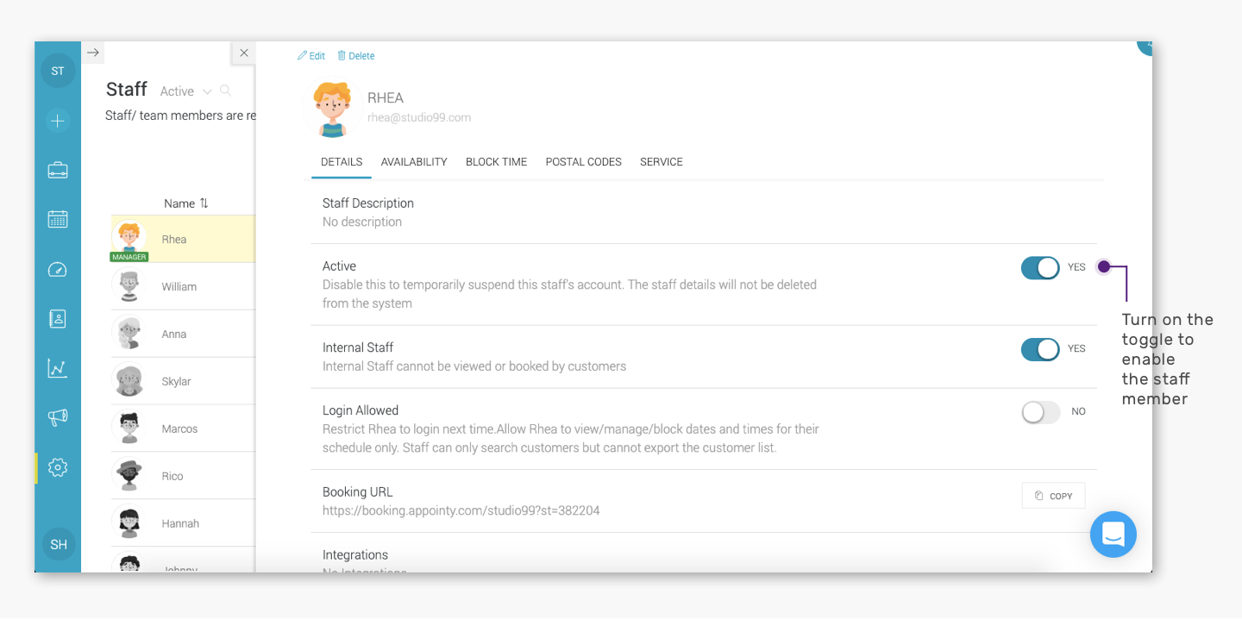Image resolution: width=1242 pixels, height=619 pixels.
Task: Toggle the Active switch
Action: click(x=1040, y=267)
